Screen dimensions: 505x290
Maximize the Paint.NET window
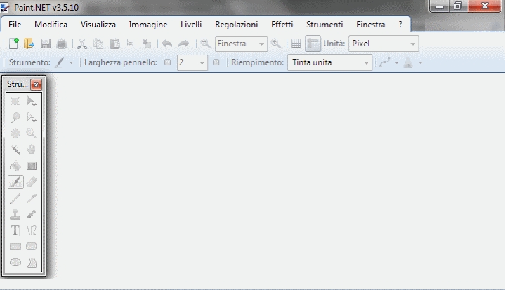[458, 6]
